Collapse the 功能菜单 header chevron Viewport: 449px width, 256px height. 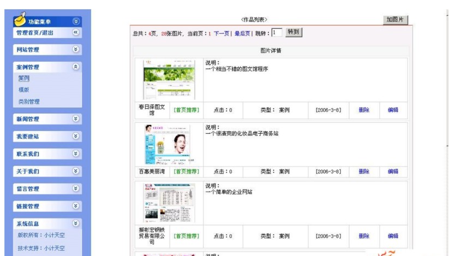[x=76, y=21]
